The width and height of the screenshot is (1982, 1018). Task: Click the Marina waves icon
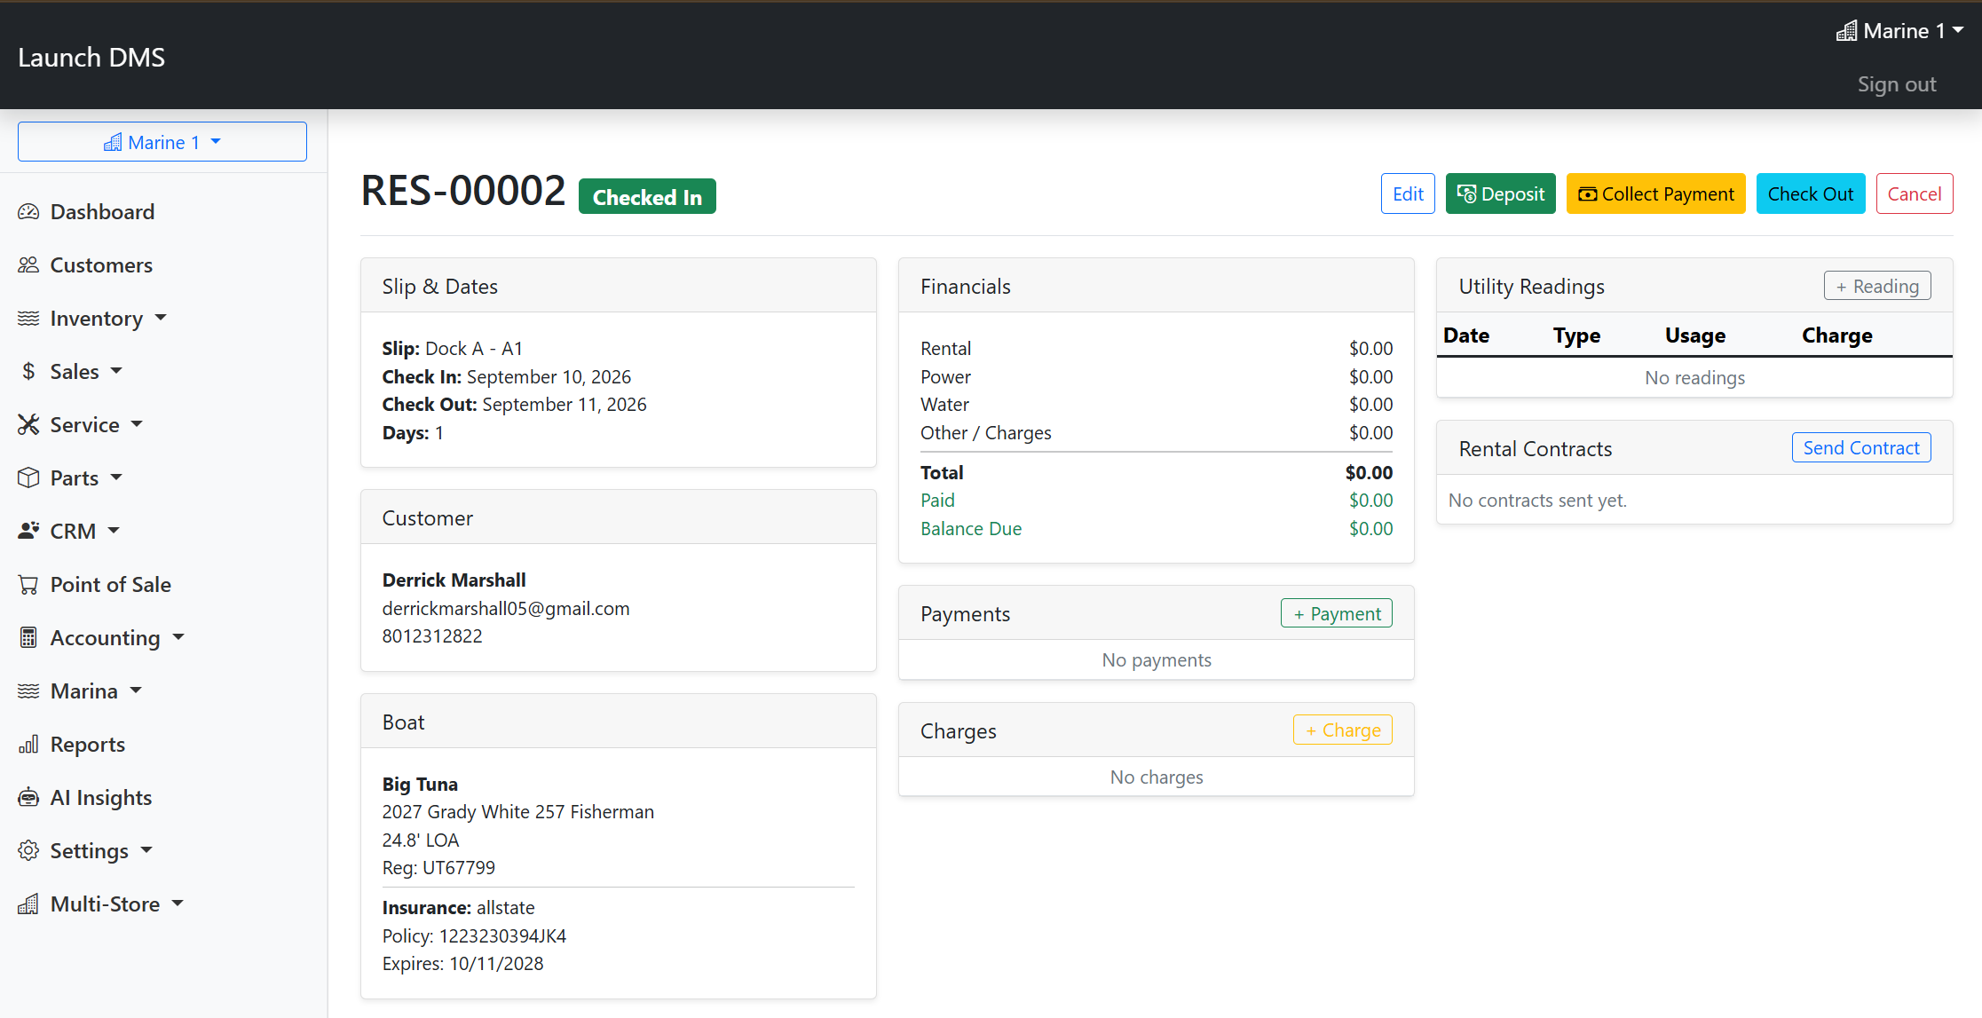(28, 691)
